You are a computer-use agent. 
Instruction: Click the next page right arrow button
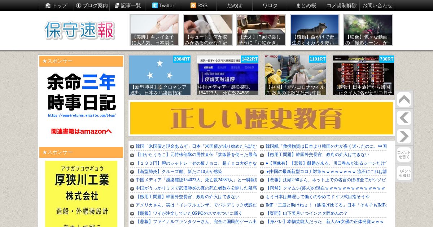click(404, 136)
